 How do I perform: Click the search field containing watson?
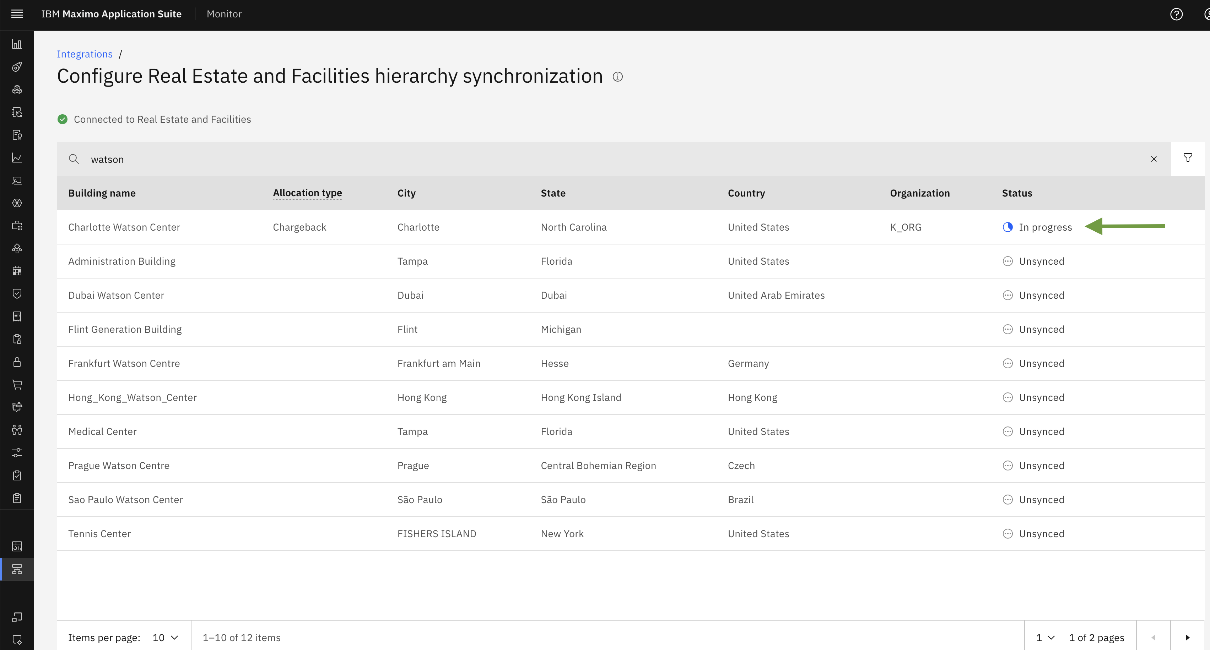click(614, 159)
